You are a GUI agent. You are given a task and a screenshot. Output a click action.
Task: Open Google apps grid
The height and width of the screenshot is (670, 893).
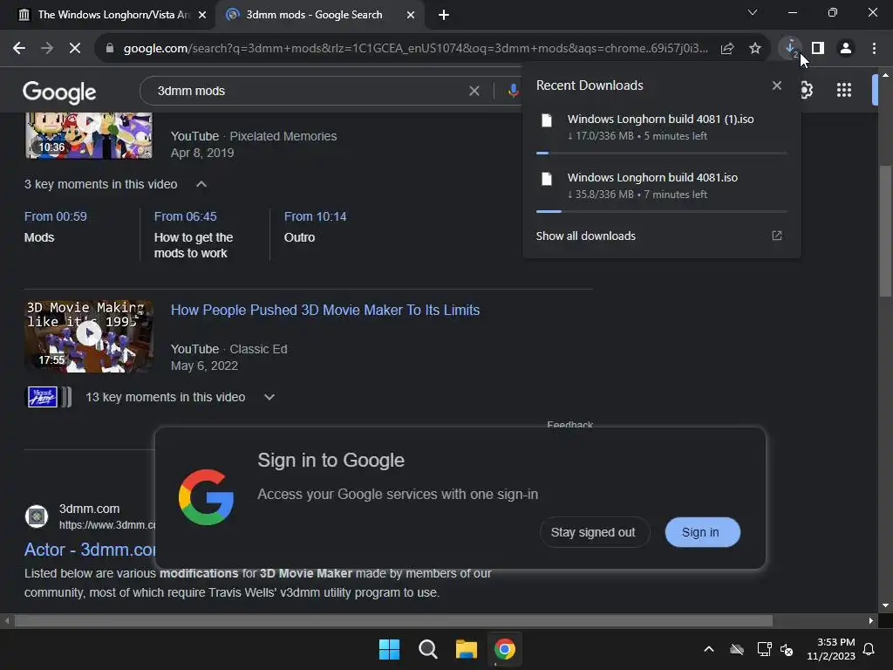point(844,90)
